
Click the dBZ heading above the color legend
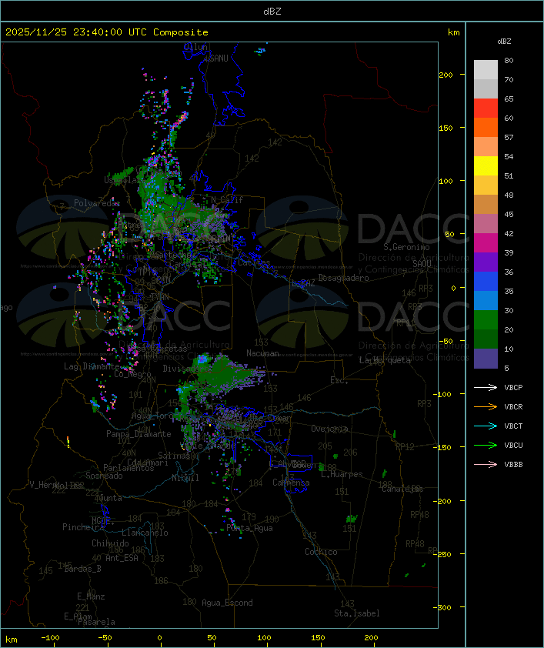(x=504, y=42)
